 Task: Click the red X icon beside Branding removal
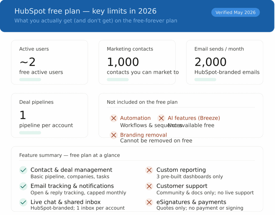pyautogui.click(x=114, y=135)
